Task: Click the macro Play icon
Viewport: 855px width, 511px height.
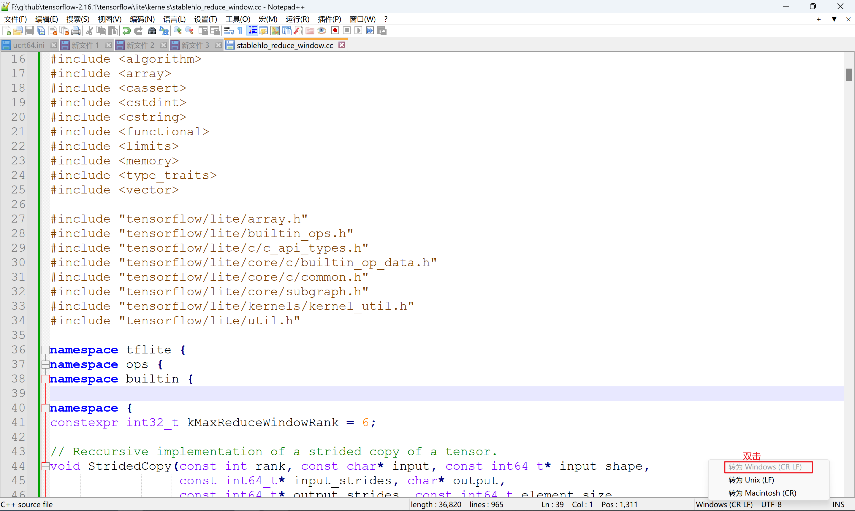Action: coord(358,31)
